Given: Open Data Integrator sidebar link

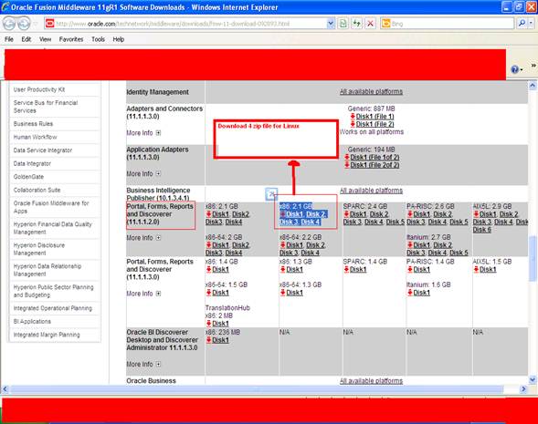Looking at the screenshot, I should pyautogui.click(x=32, y=164).
